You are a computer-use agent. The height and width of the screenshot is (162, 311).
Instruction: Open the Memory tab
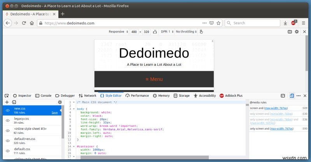[x=161, y=96]
